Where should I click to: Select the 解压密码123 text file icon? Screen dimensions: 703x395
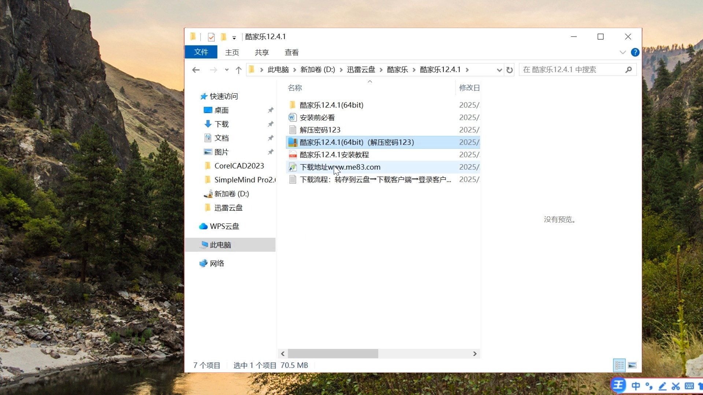coord(292,130)
